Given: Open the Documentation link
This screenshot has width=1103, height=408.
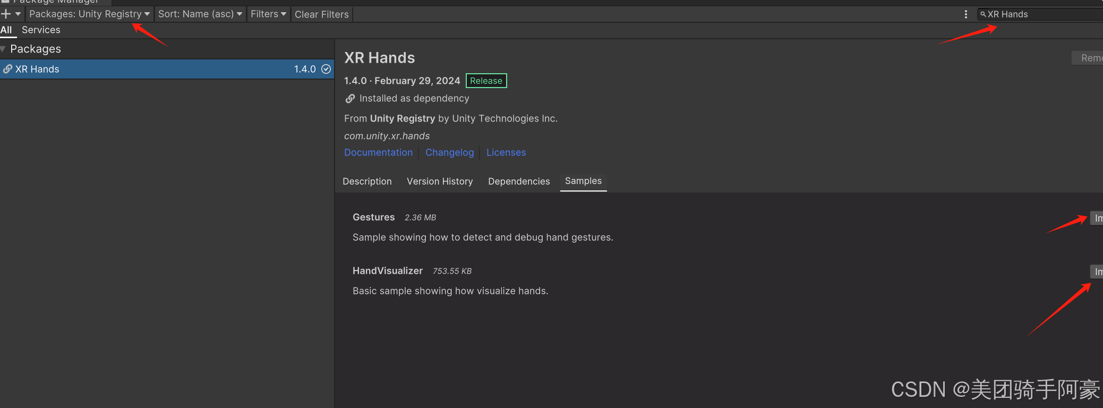Looking at the screenshot, I should pos(378,153).
